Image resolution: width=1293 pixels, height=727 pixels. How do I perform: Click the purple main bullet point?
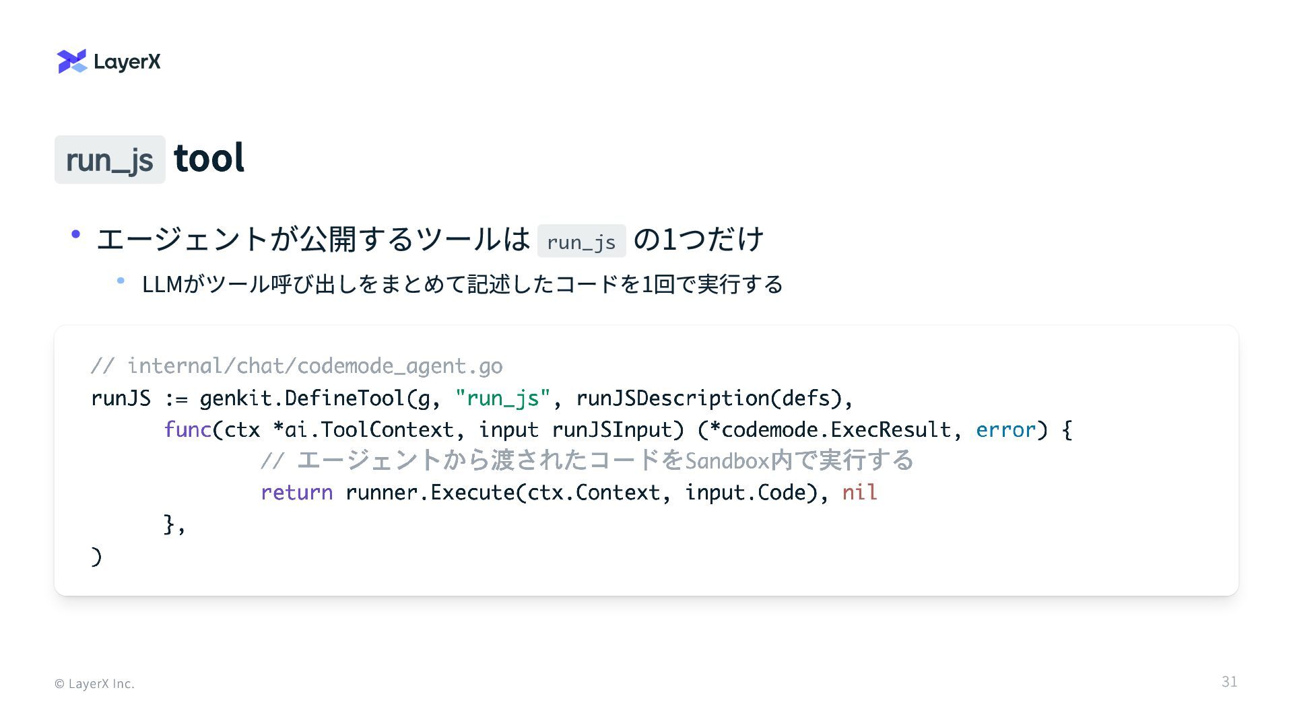click(75, 234)
